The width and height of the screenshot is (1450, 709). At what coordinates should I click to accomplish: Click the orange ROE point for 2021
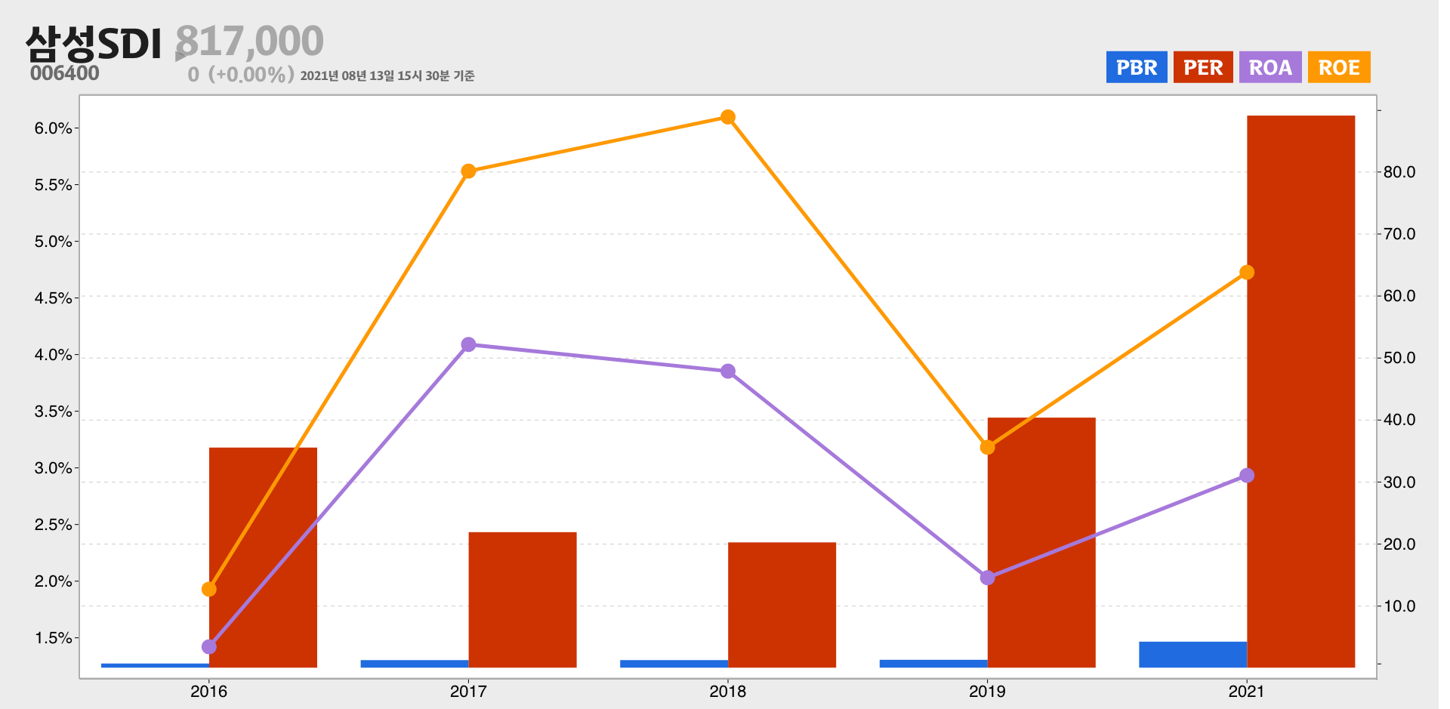[1247, 272]
